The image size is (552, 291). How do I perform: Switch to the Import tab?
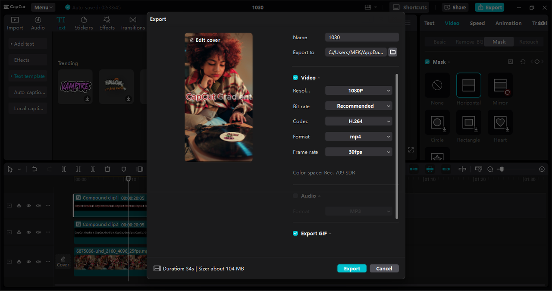pyautogui.click(x=15, y=23)
